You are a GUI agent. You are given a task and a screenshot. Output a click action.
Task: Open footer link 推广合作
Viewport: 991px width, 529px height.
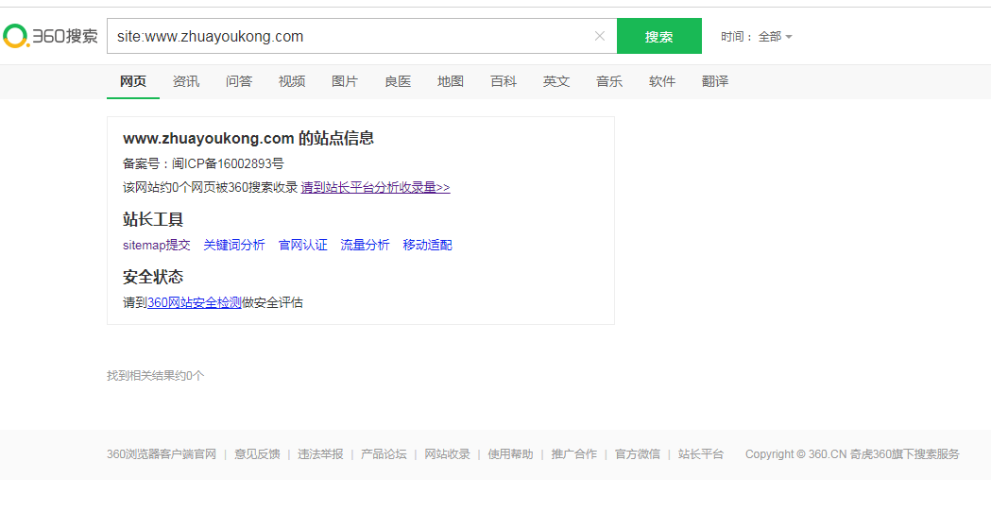click(x=573, y=454)
